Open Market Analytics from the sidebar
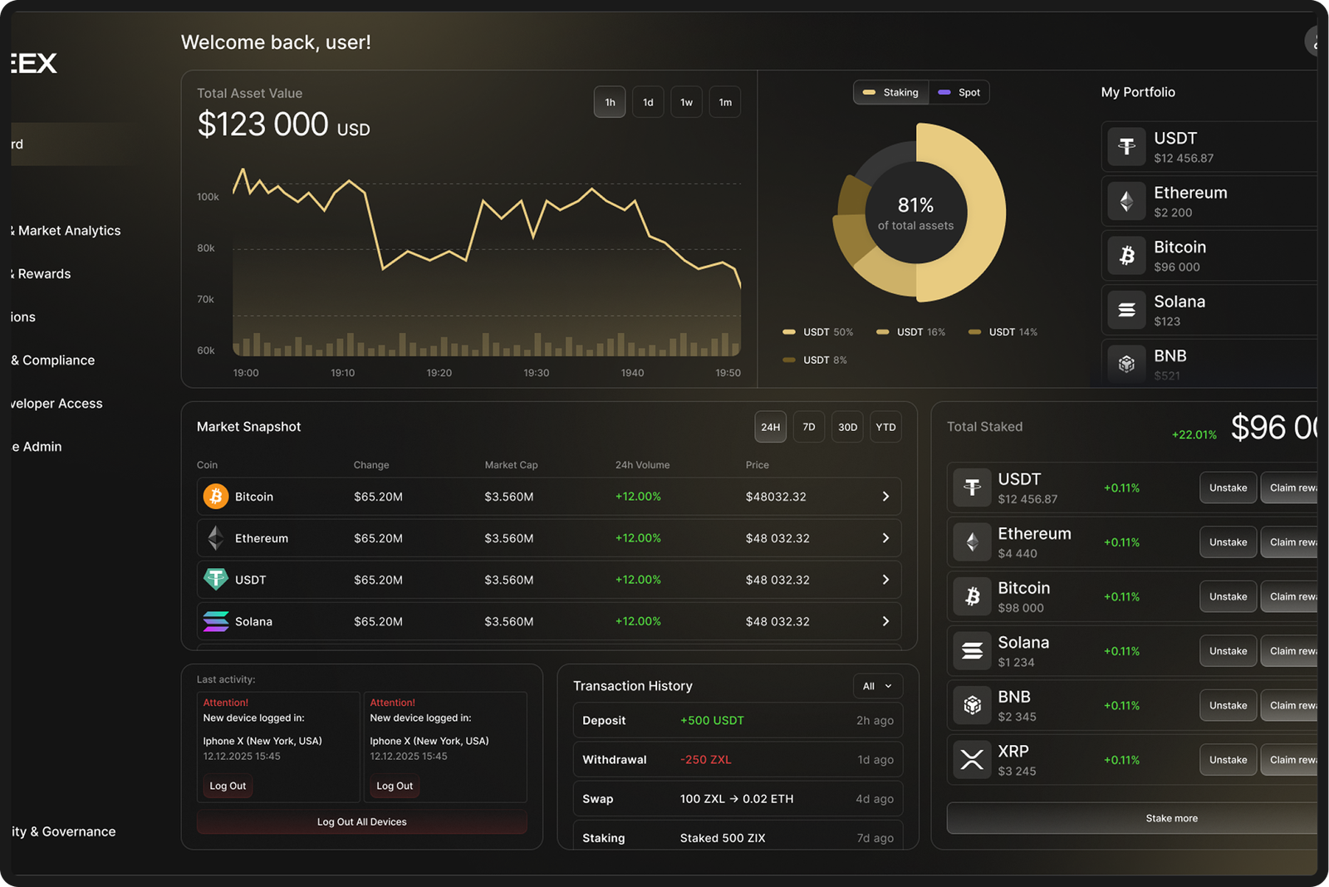The image size is (1329, 887). [x=65, y=230]
